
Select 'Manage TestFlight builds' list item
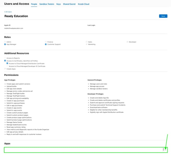pyautogui.click(x=16, y=94)
